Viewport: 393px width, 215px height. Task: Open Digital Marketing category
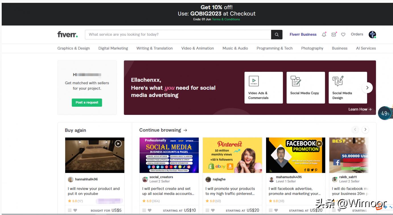point(113,48)
